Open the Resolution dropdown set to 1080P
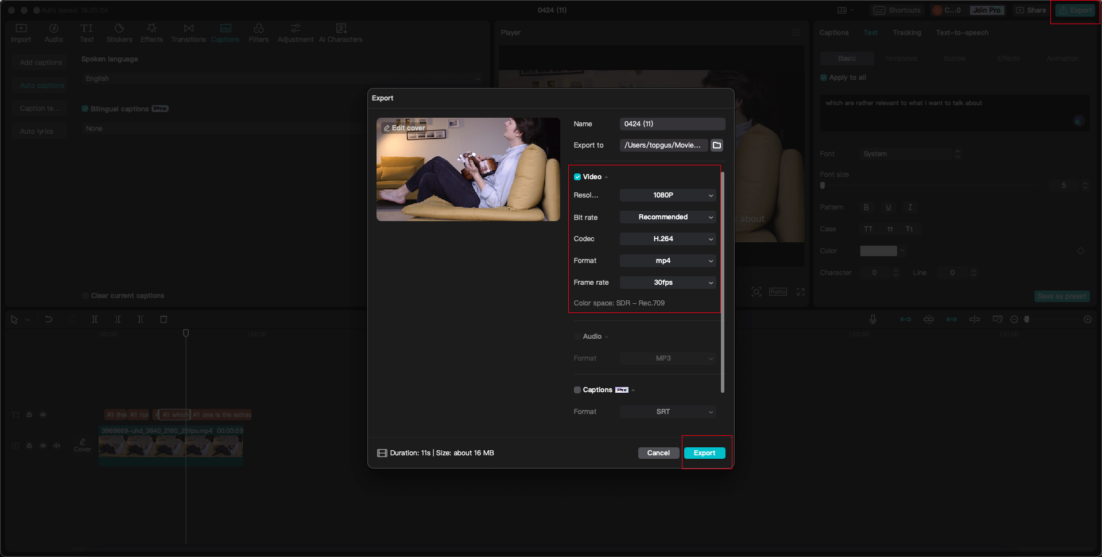Screen dimensions: 1102x557 coord(668,195)
